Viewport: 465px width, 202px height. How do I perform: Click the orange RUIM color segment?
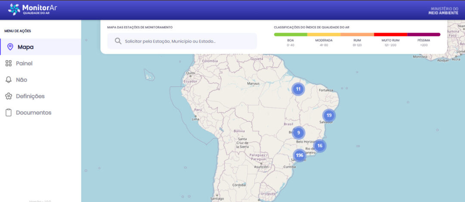357,34
